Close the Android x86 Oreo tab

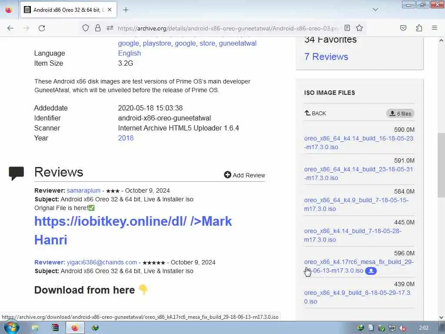110,10
